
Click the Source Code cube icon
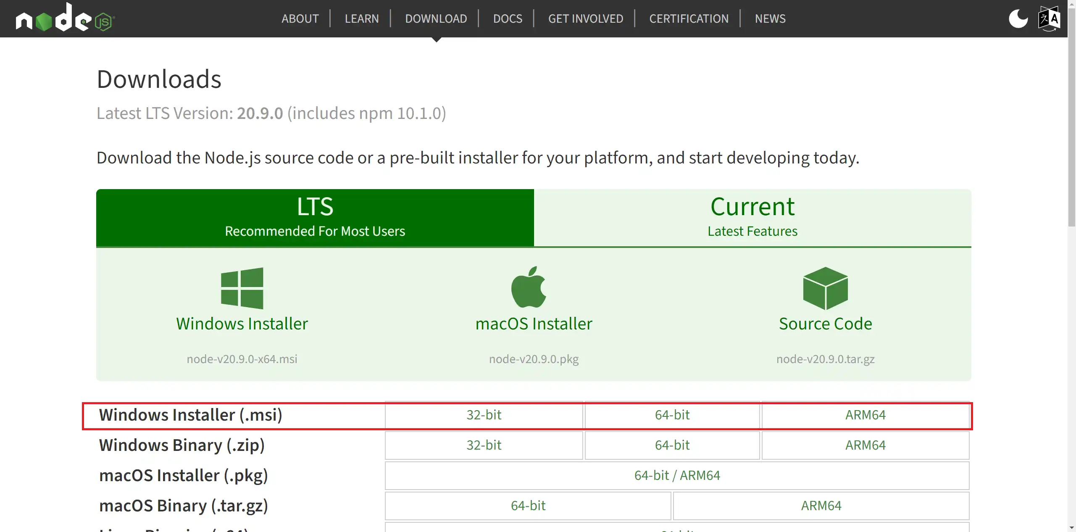[x=825, y=288]
